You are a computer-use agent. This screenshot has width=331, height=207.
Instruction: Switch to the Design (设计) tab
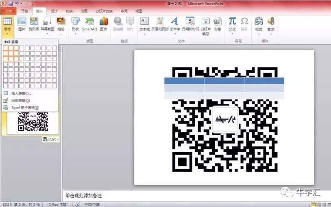pyautogui.click(x=54, y=11)
